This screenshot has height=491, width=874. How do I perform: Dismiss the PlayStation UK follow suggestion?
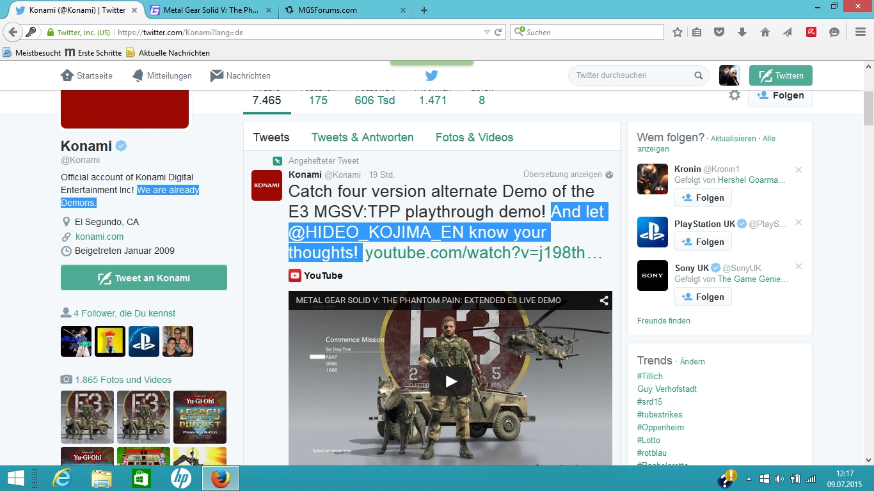(x=799, y=222)
